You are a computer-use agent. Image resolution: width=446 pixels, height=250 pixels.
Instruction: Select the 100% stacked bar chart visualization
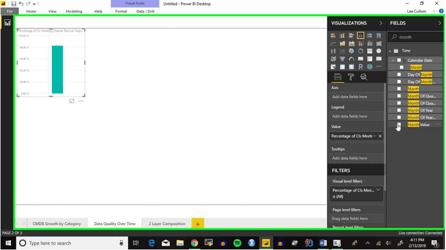369,35
